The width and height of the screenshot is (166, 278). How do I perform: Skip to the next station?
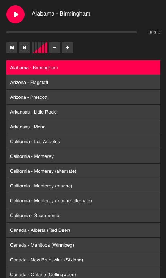[25, 48]
